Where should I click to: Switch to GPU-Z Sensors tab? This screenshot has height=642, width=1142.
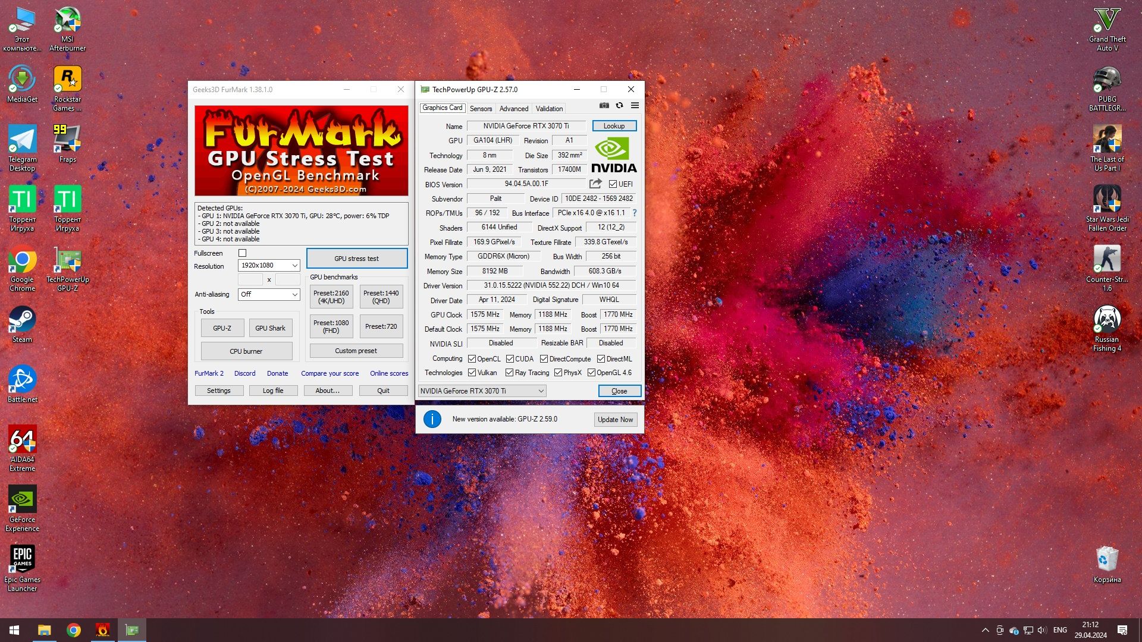point(481,109)
